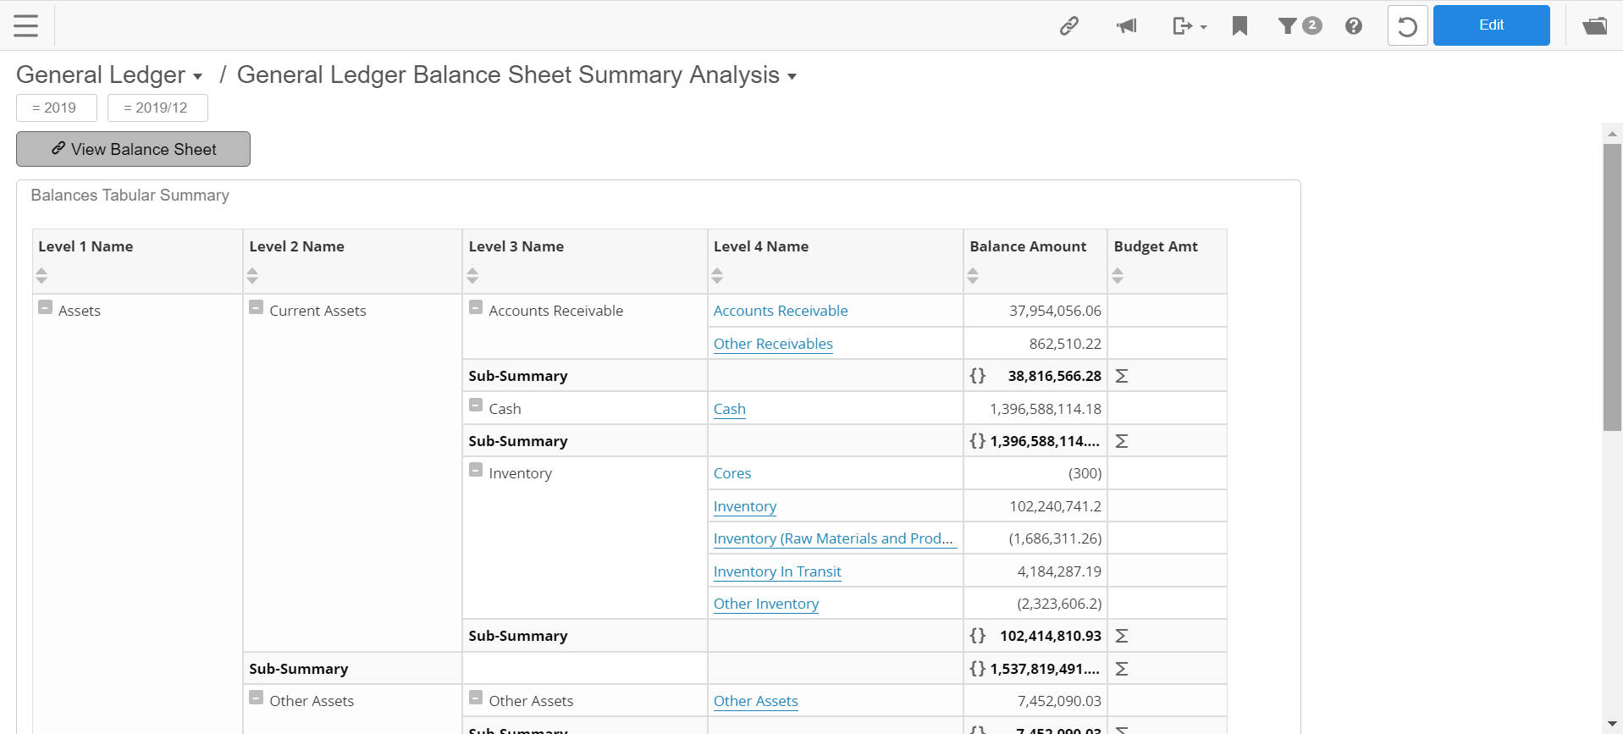Click the vertical scrollbar thumb
Viewport: 1623px width, 734px height.
pos(1612,288)
